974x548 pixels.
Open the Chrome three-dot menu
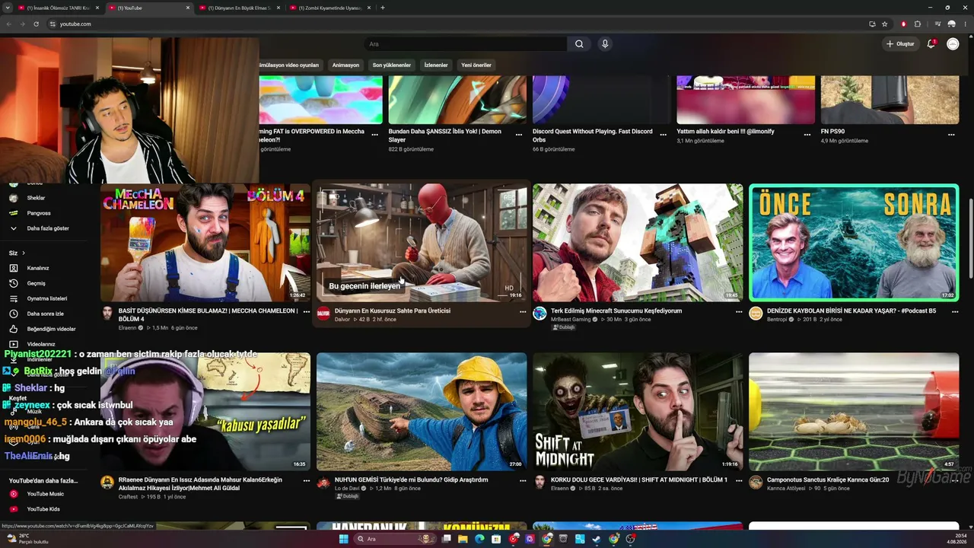(965, 24)
